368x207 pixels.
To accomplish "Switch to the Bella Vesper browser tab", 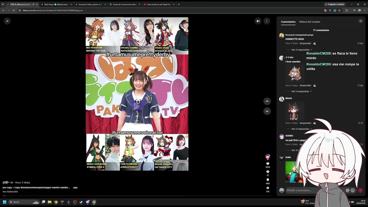I will click(56, 4).
